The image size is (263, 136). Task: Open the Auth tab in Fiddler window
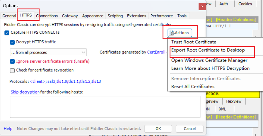pyautogui.click(x=223, y=4)
